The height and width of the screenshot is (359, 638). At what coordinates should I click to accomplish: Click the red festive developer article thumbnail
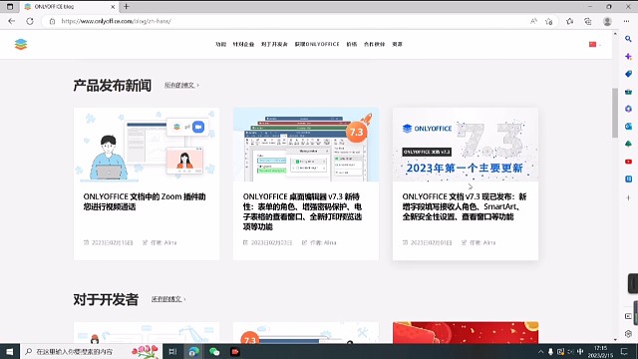pos(466,333)
